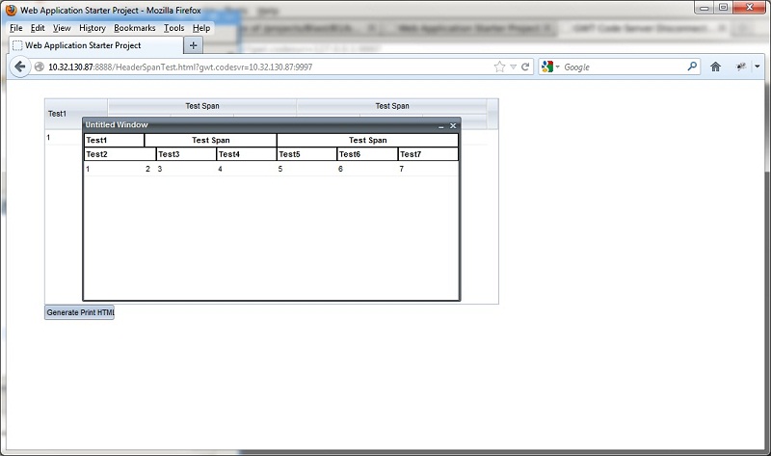Select the Test6 column header in dialog
Image resolution: width=771 pixels, height=456 pixels.
click(366, 154)
